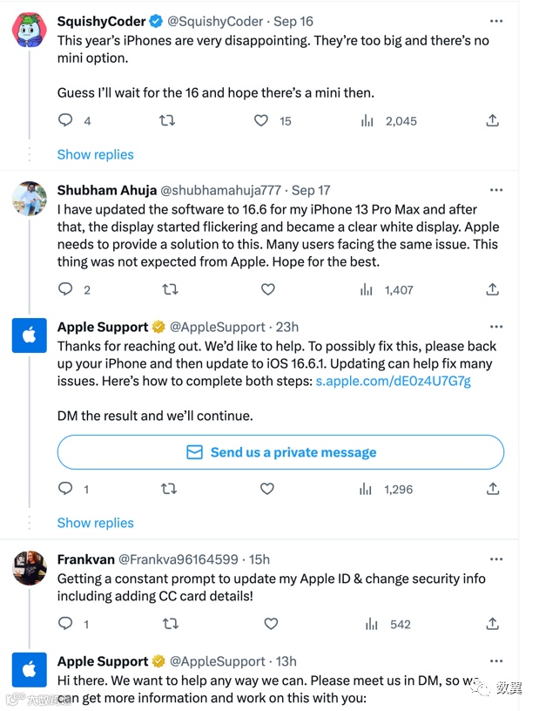Like SquishyCoder's tweet with 15 likes
This screenshot has height=711, width=539.
tap(261, 121)
